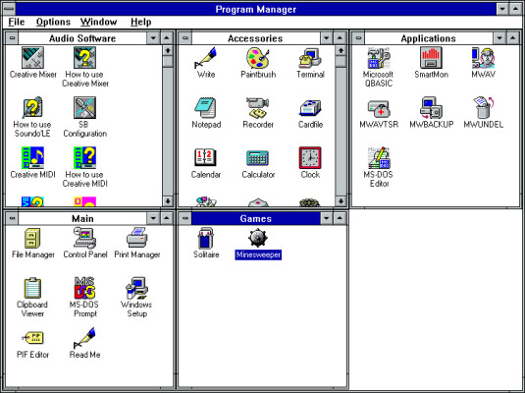Click the Accessories scrollbar down arrow

pos(341,200)
